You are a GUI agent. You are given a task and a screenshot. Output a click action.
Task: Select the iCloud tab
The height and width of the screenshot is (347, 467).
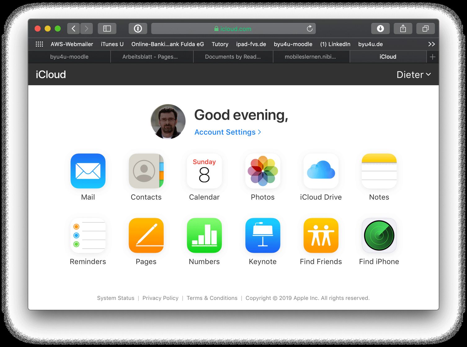388,57
